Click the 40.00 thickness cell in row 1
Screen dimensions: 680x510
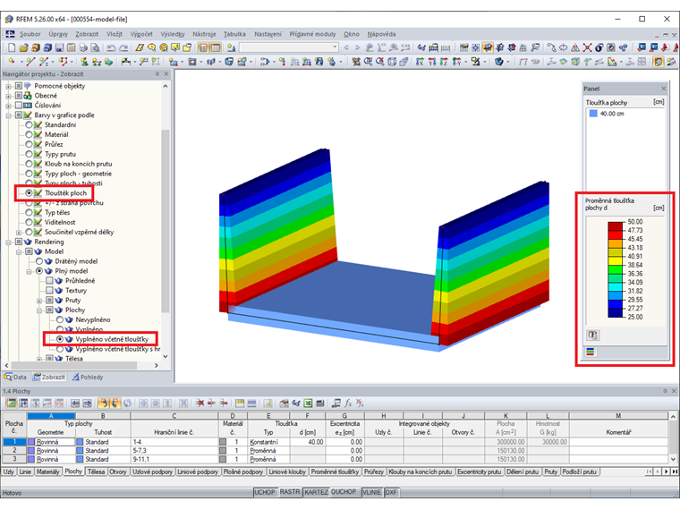(x=308, y=442)
